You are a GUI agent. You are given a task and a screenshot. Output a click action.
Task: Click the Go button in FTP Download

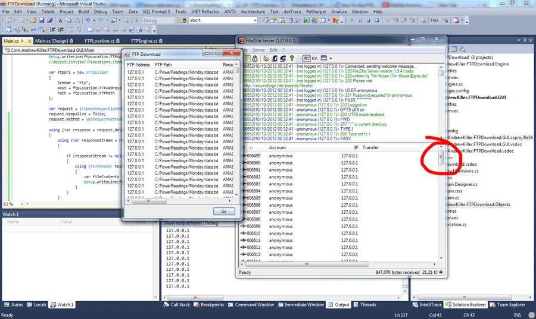tap(224, 211)
